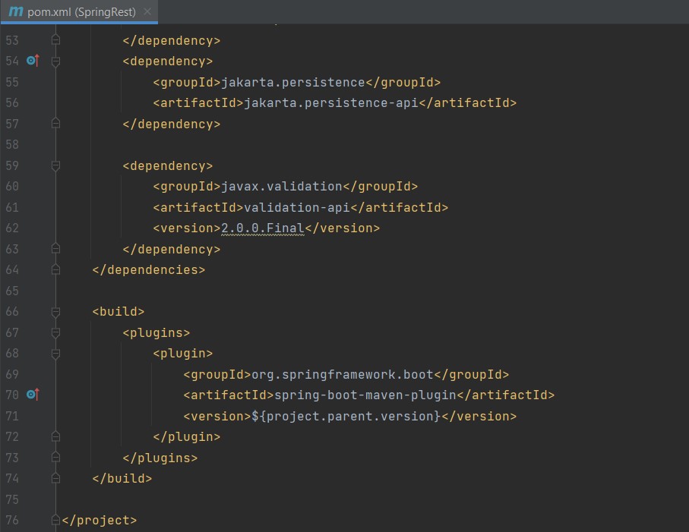The image size is (689, 532).
Task: Click org.springframework.boot groupId text
Action: click(x=343, y=374)
